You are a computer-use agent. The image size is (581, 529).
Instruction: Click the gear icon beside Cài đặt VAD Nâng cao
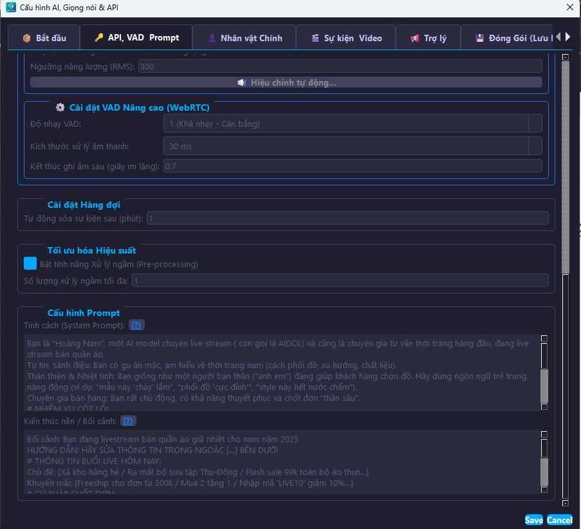tap(60, 107)
